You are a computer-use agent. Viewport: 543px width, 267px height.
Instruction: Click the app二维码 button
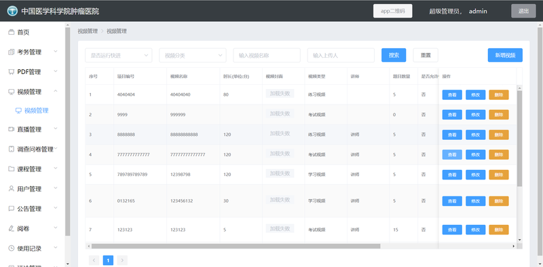click(x=393, y=11)
